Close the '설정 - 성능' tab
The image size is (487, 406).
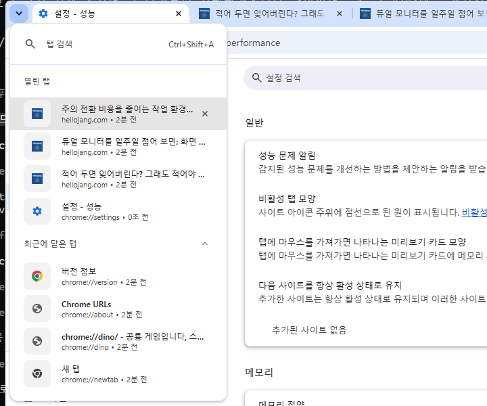[x=179, y=14]
